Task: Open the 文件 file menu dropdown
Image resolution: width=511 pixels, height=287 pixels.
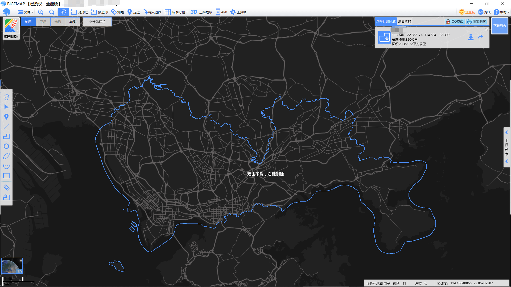Action: [26, 12]
